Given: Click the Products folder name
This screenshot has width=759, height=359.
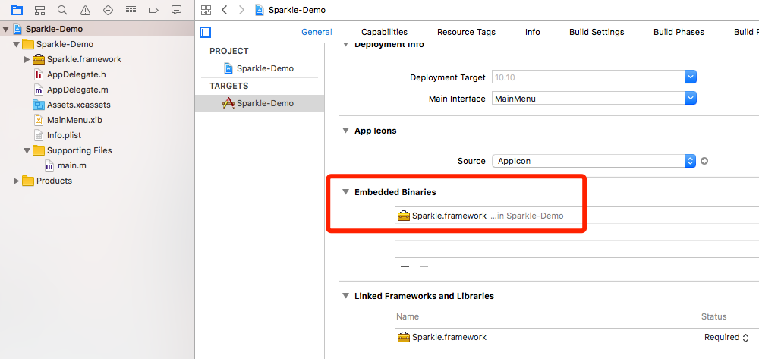Looking at the screenshot, I should [x=54, y=181].
